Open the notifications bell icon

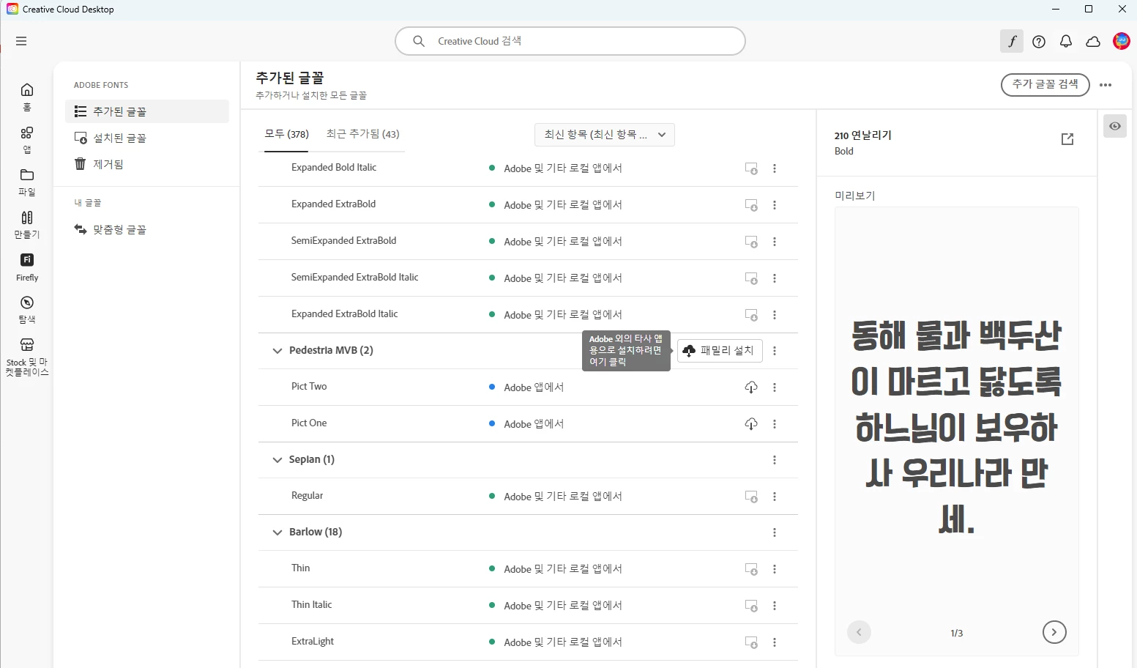click(1066, 42)
